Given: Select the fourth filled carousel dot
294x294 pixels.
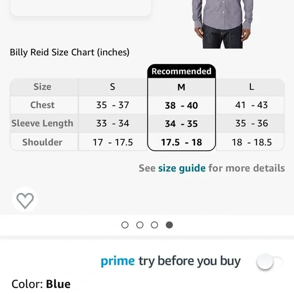Looking at the screenshot, I should [x=169, y=225].
